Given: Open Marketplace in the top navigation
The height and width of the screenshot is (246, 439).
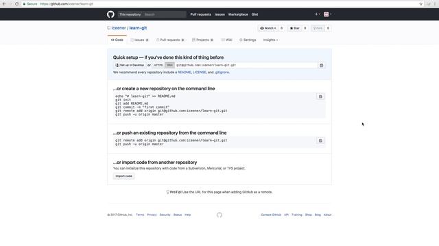Looking at the screenshot, I should [x=238, y=14].
